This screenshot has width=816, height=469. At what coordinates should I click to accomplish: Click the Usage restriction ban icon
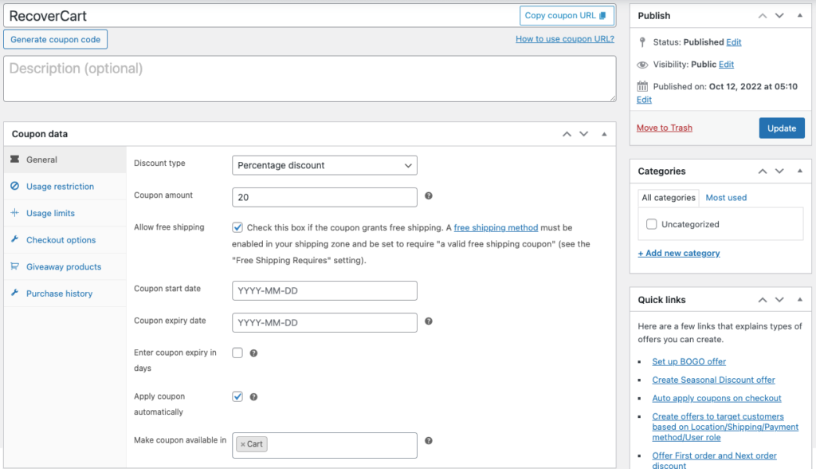[x=14, y=186]
